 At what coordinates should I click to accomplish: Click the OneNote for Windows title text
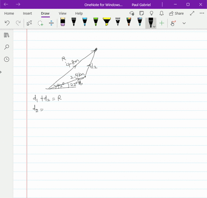[x=103, y=5]
